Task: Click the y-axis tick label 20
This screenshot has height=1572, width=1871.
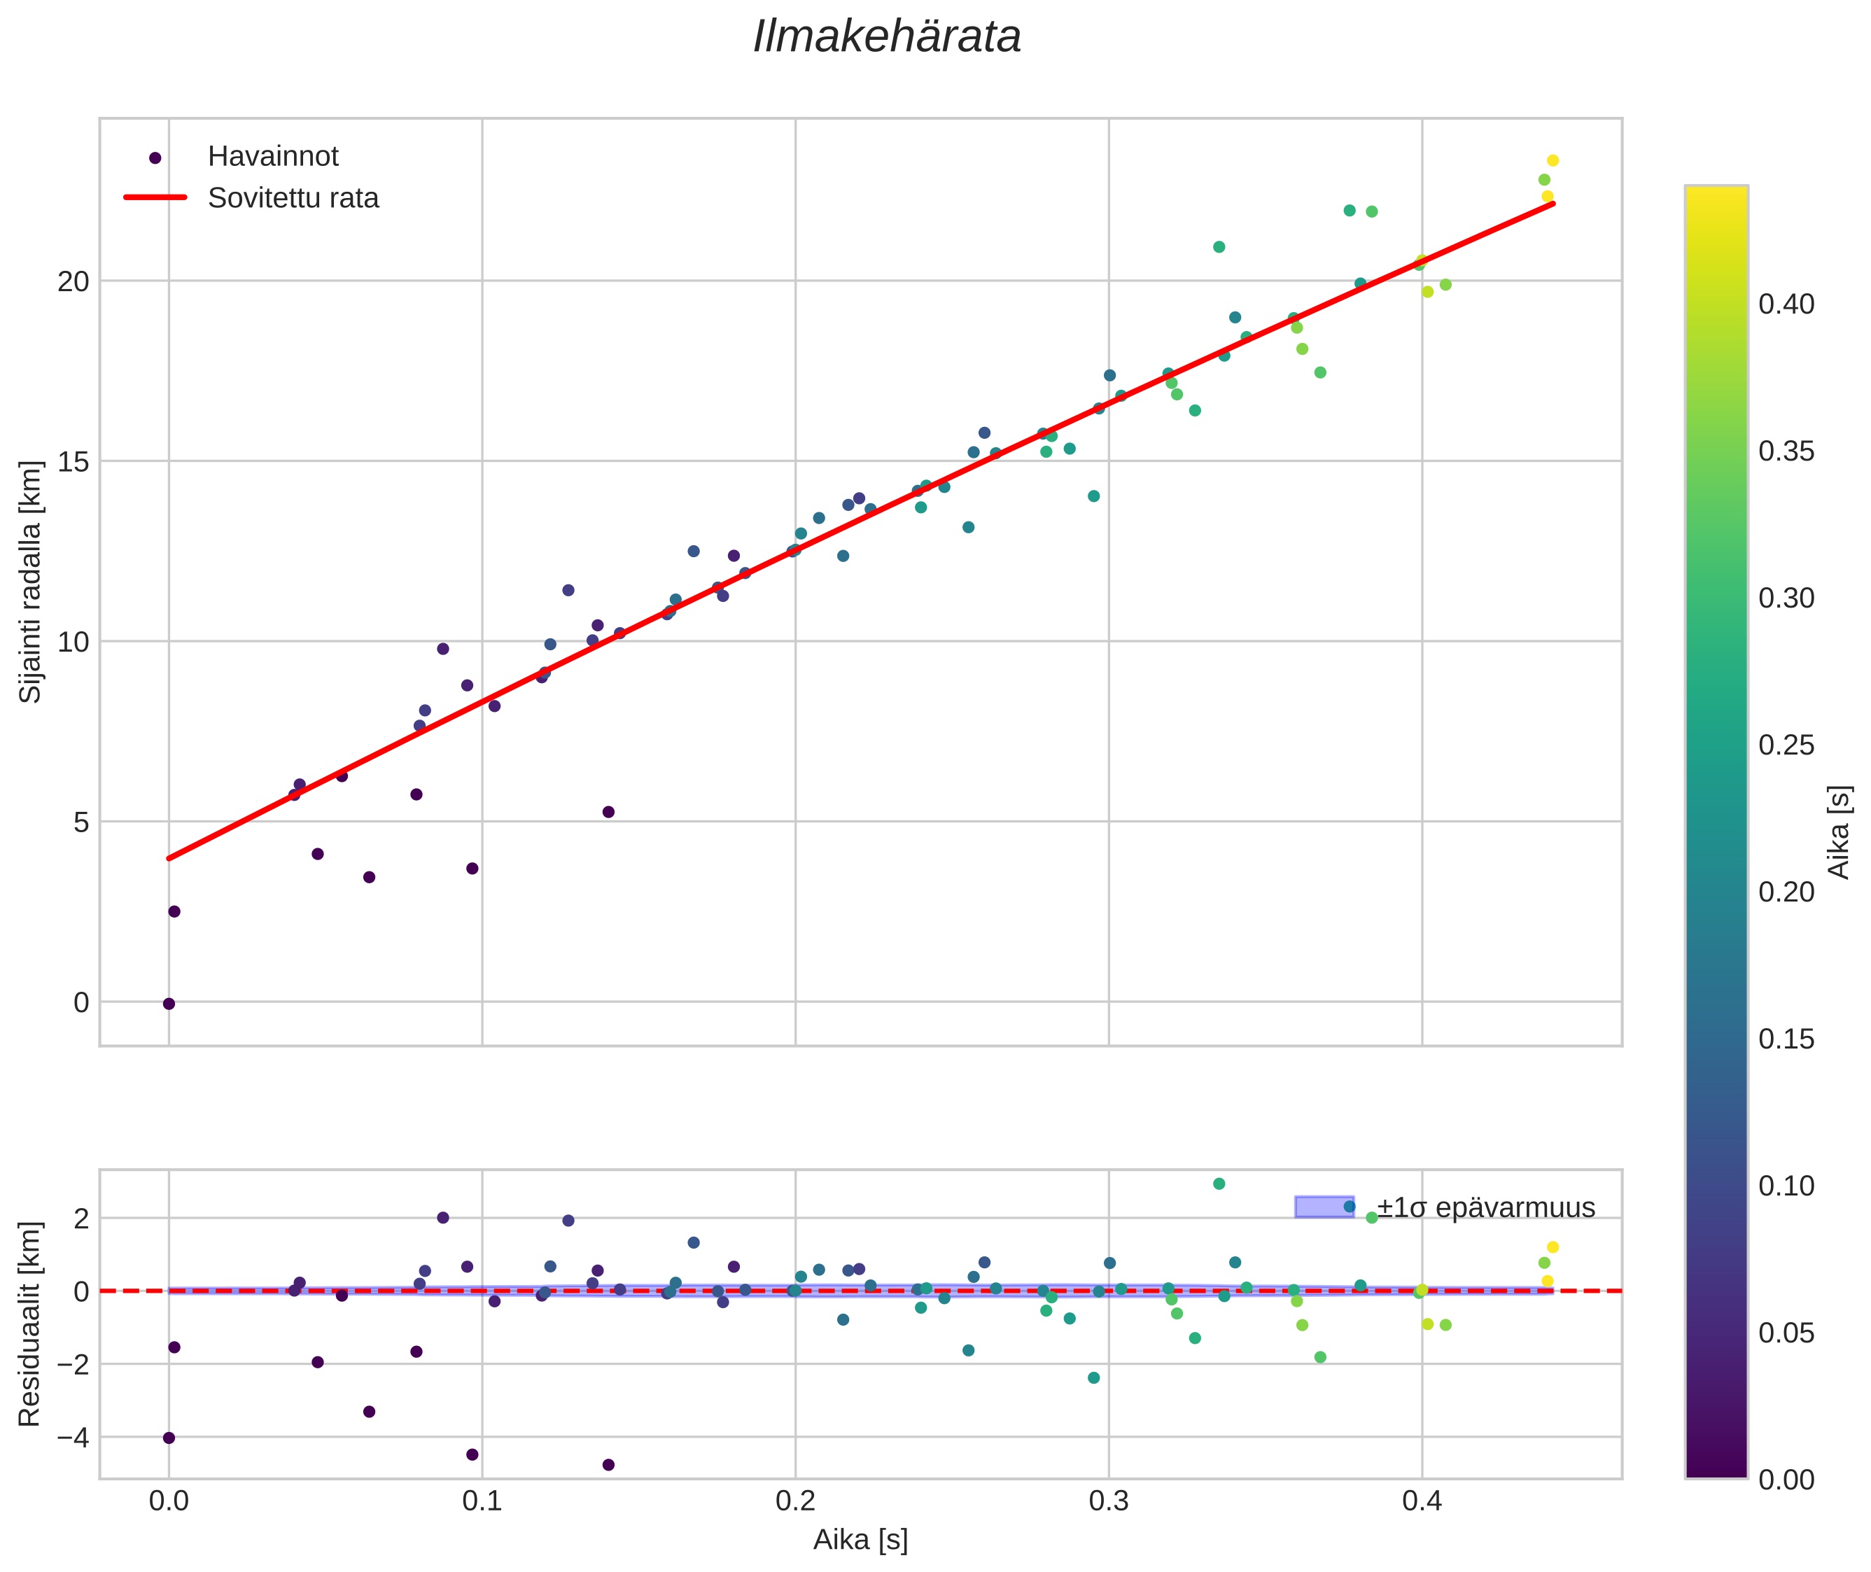Action: pos(73,281)
